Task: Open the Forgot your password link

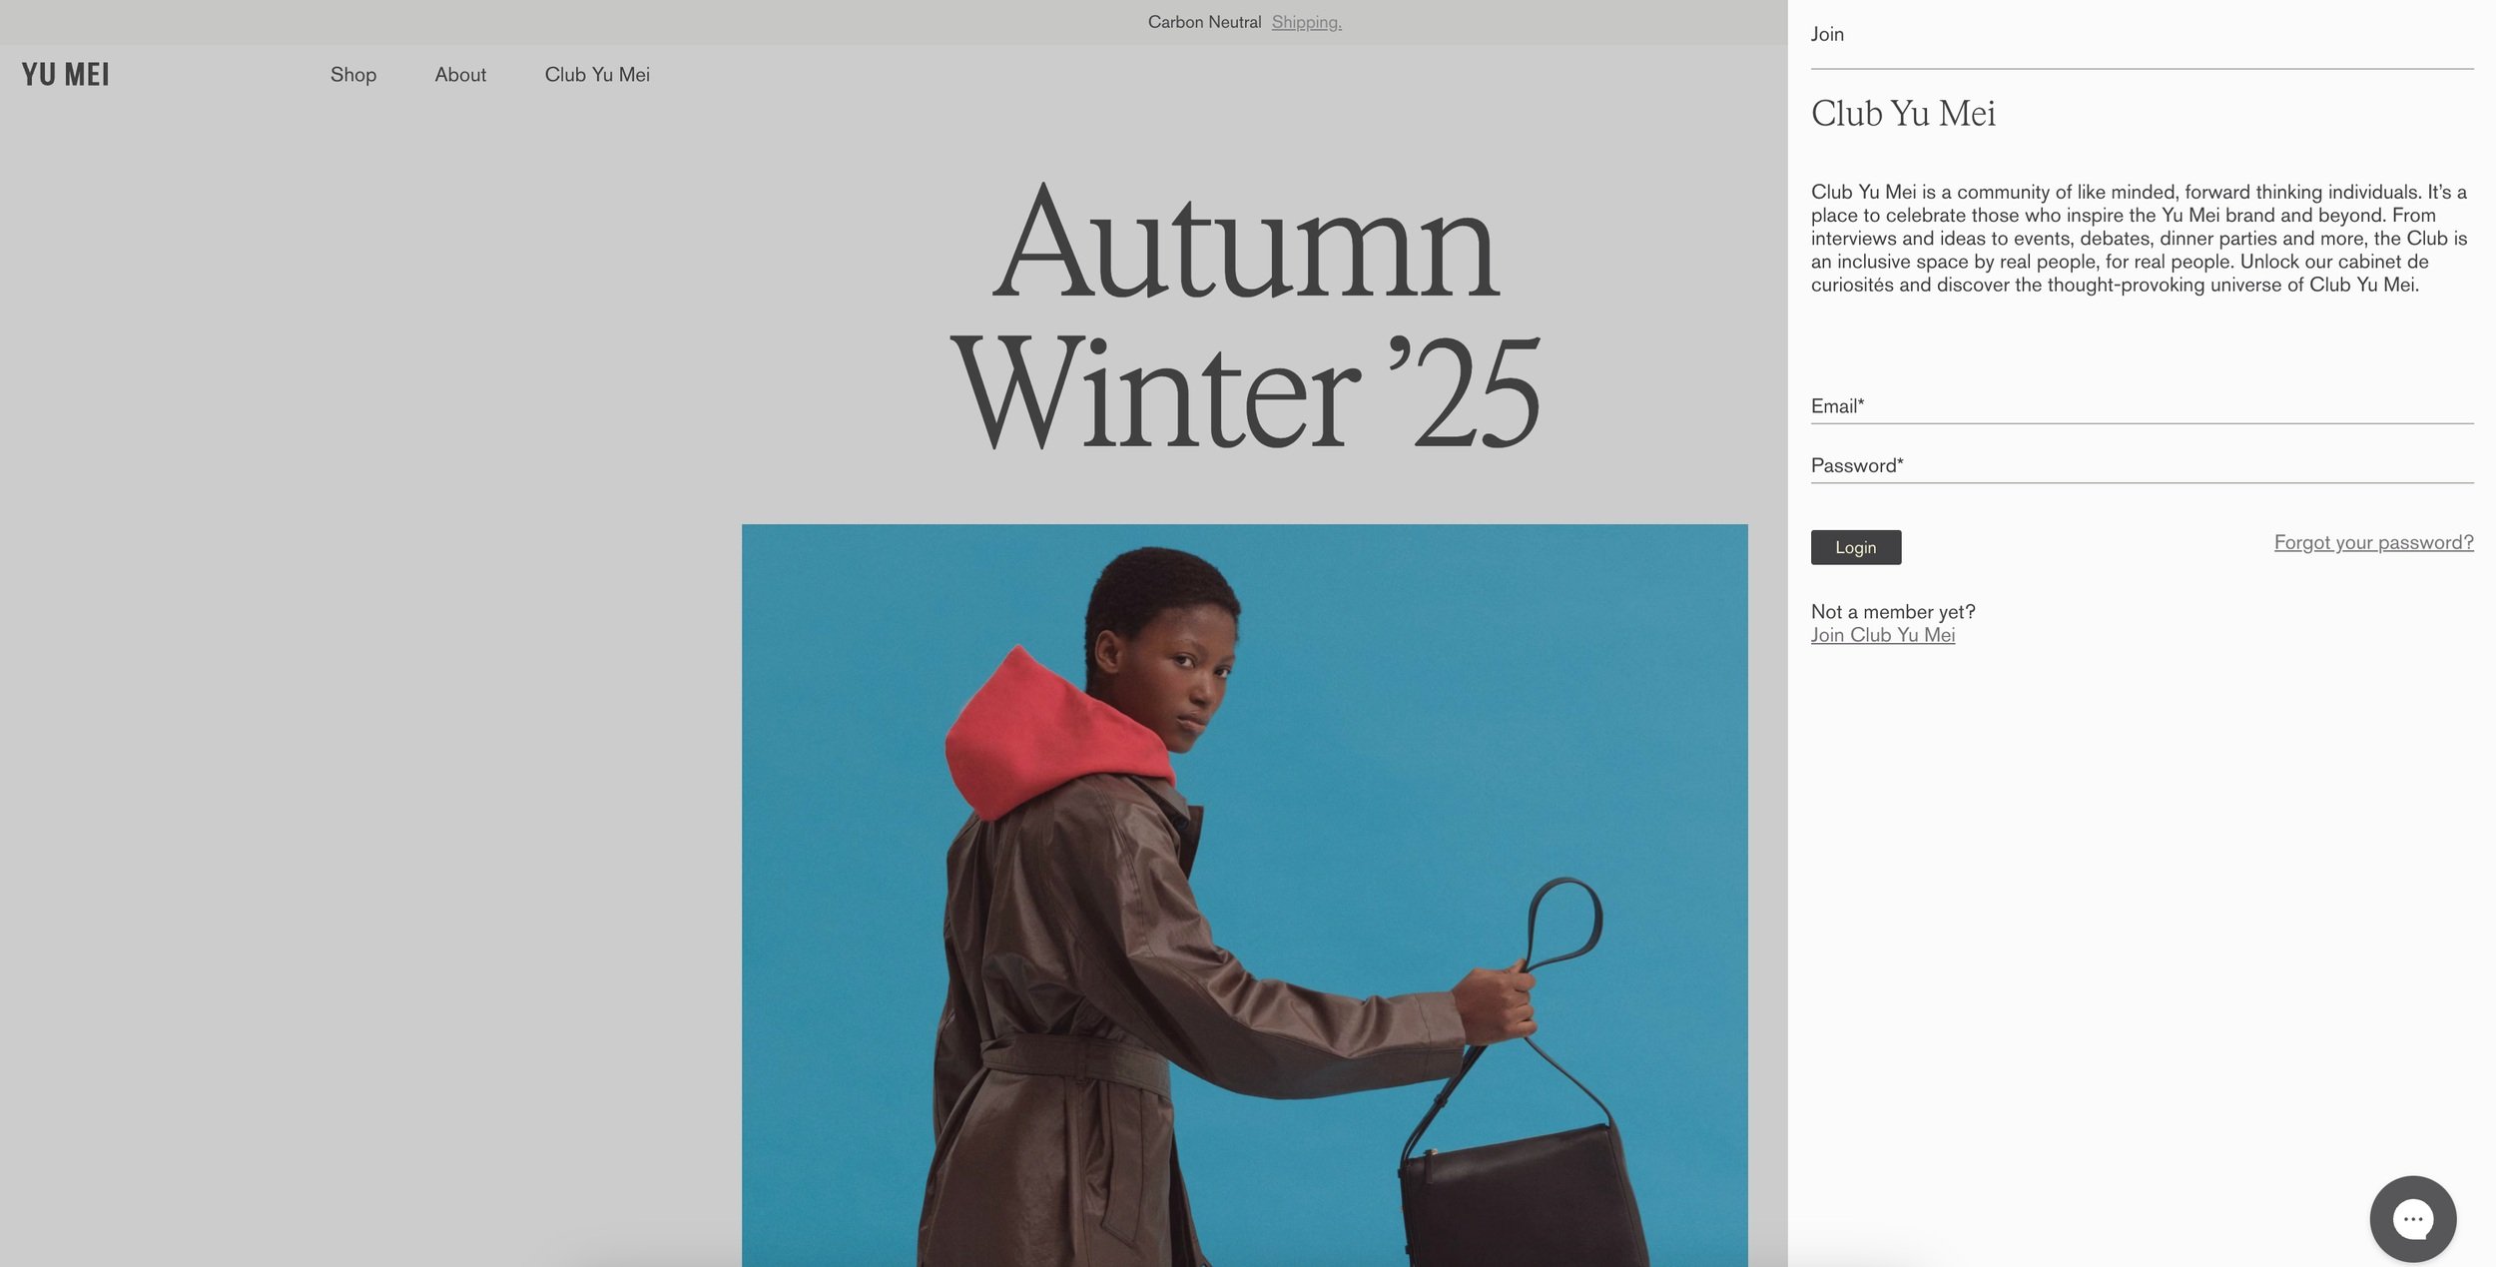Action: click(x=2373, y=542)
